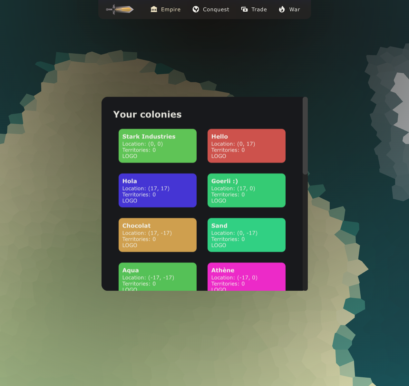Viewport: 409px width, 386px height.
Task: Click the Trade money icon
Action: [x=245, y=9]
